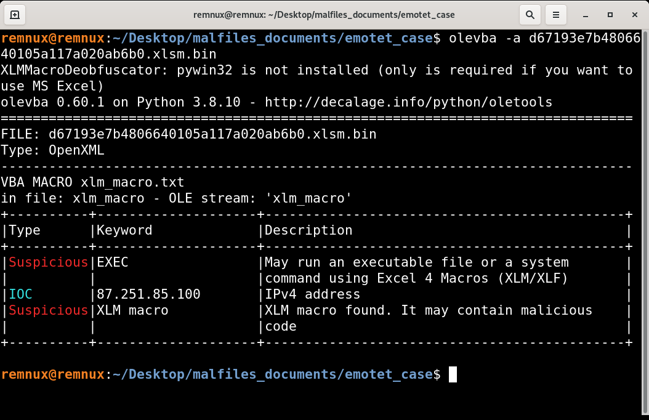649x420 pixels.
Task: Click the EXEC keyword in results table
Action: [113, 262]
